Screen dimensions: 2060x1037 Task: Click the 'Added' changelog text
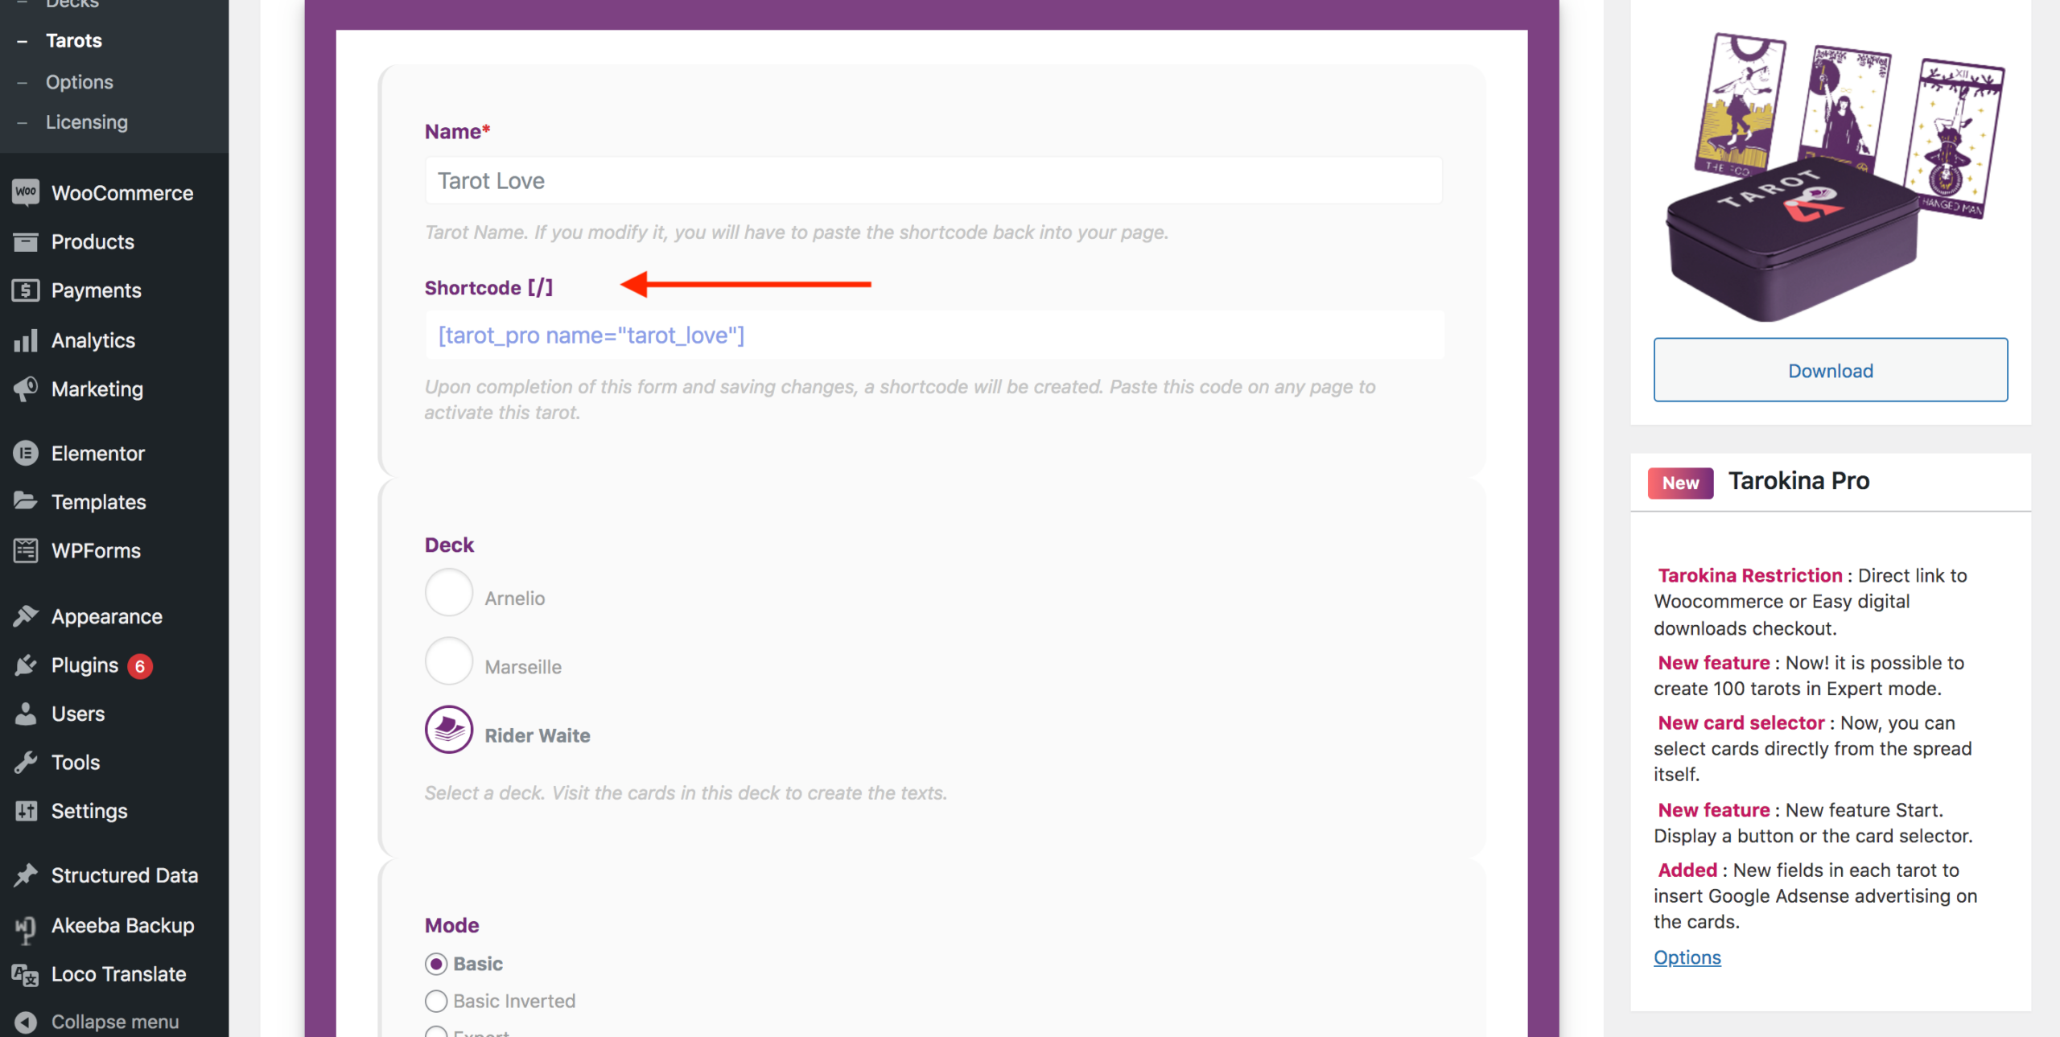(x=1687, y=870)
